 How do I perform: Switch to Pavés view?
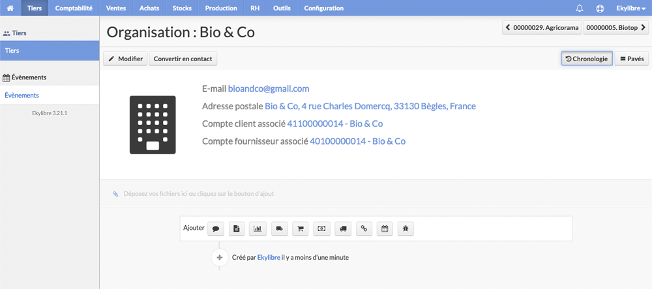[x=632, y=59]
